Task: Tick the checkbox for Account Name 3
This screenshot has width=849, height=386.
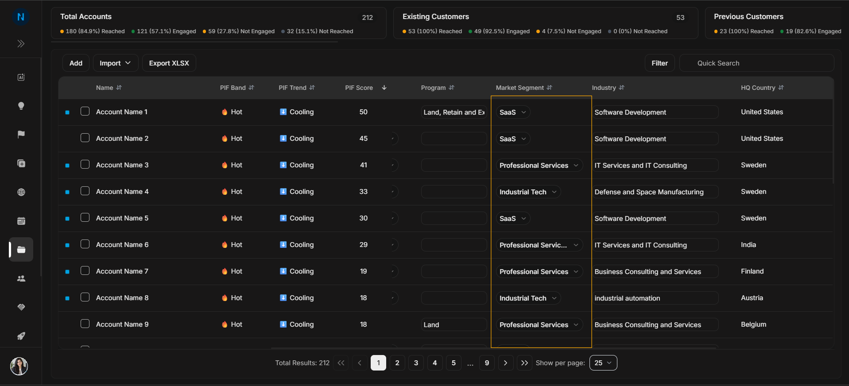Action: (85, 164)
